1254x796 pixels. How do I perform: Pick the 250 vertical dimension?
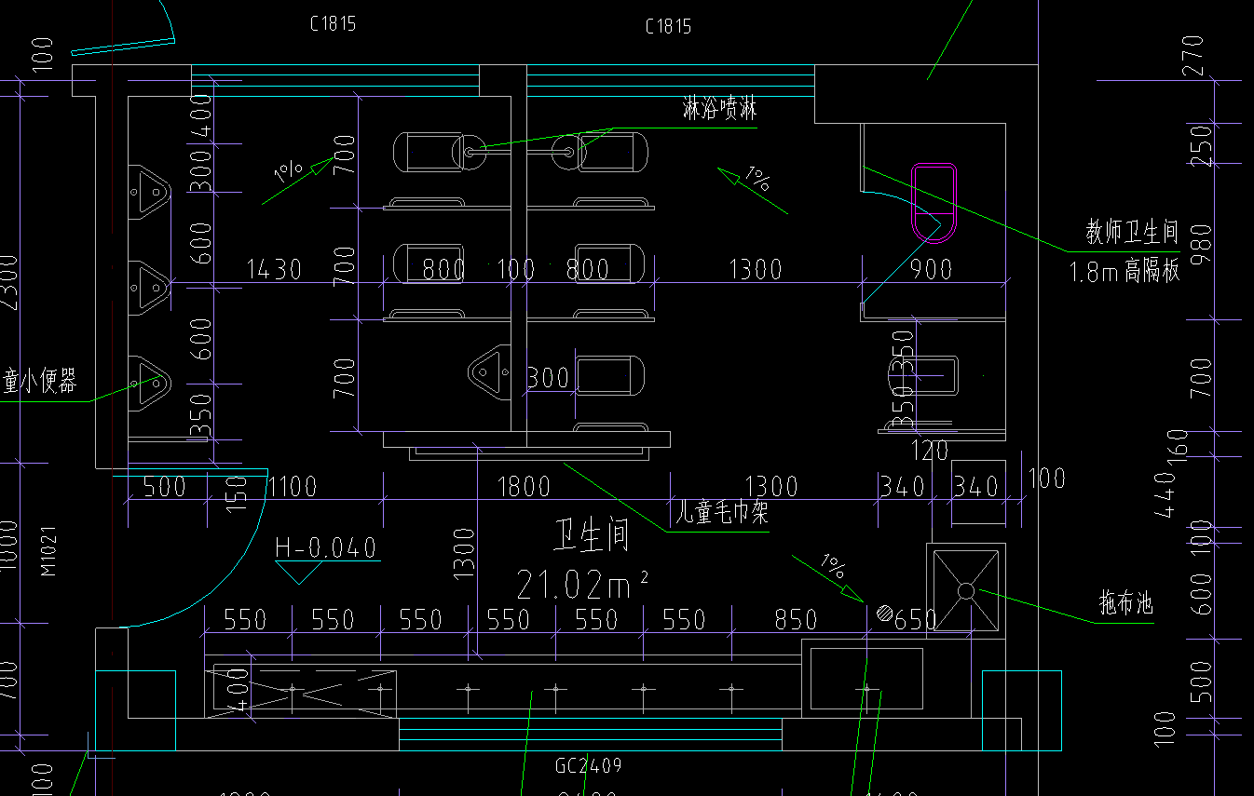tap(1202, 146)
